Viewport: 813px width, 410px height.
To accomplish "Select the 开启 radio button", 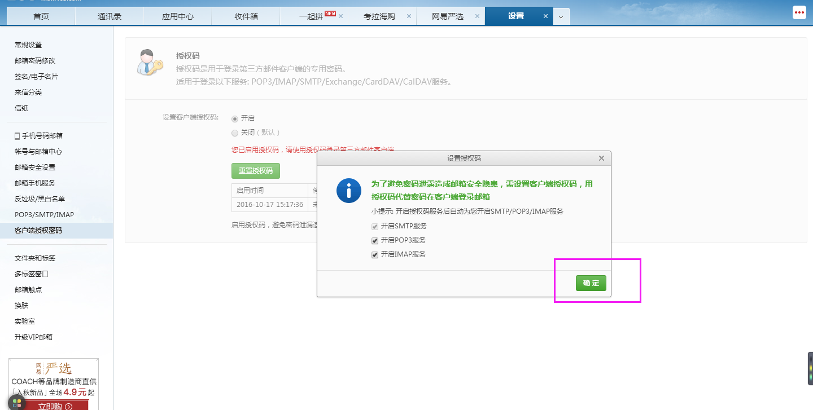I will coord(235,118).
